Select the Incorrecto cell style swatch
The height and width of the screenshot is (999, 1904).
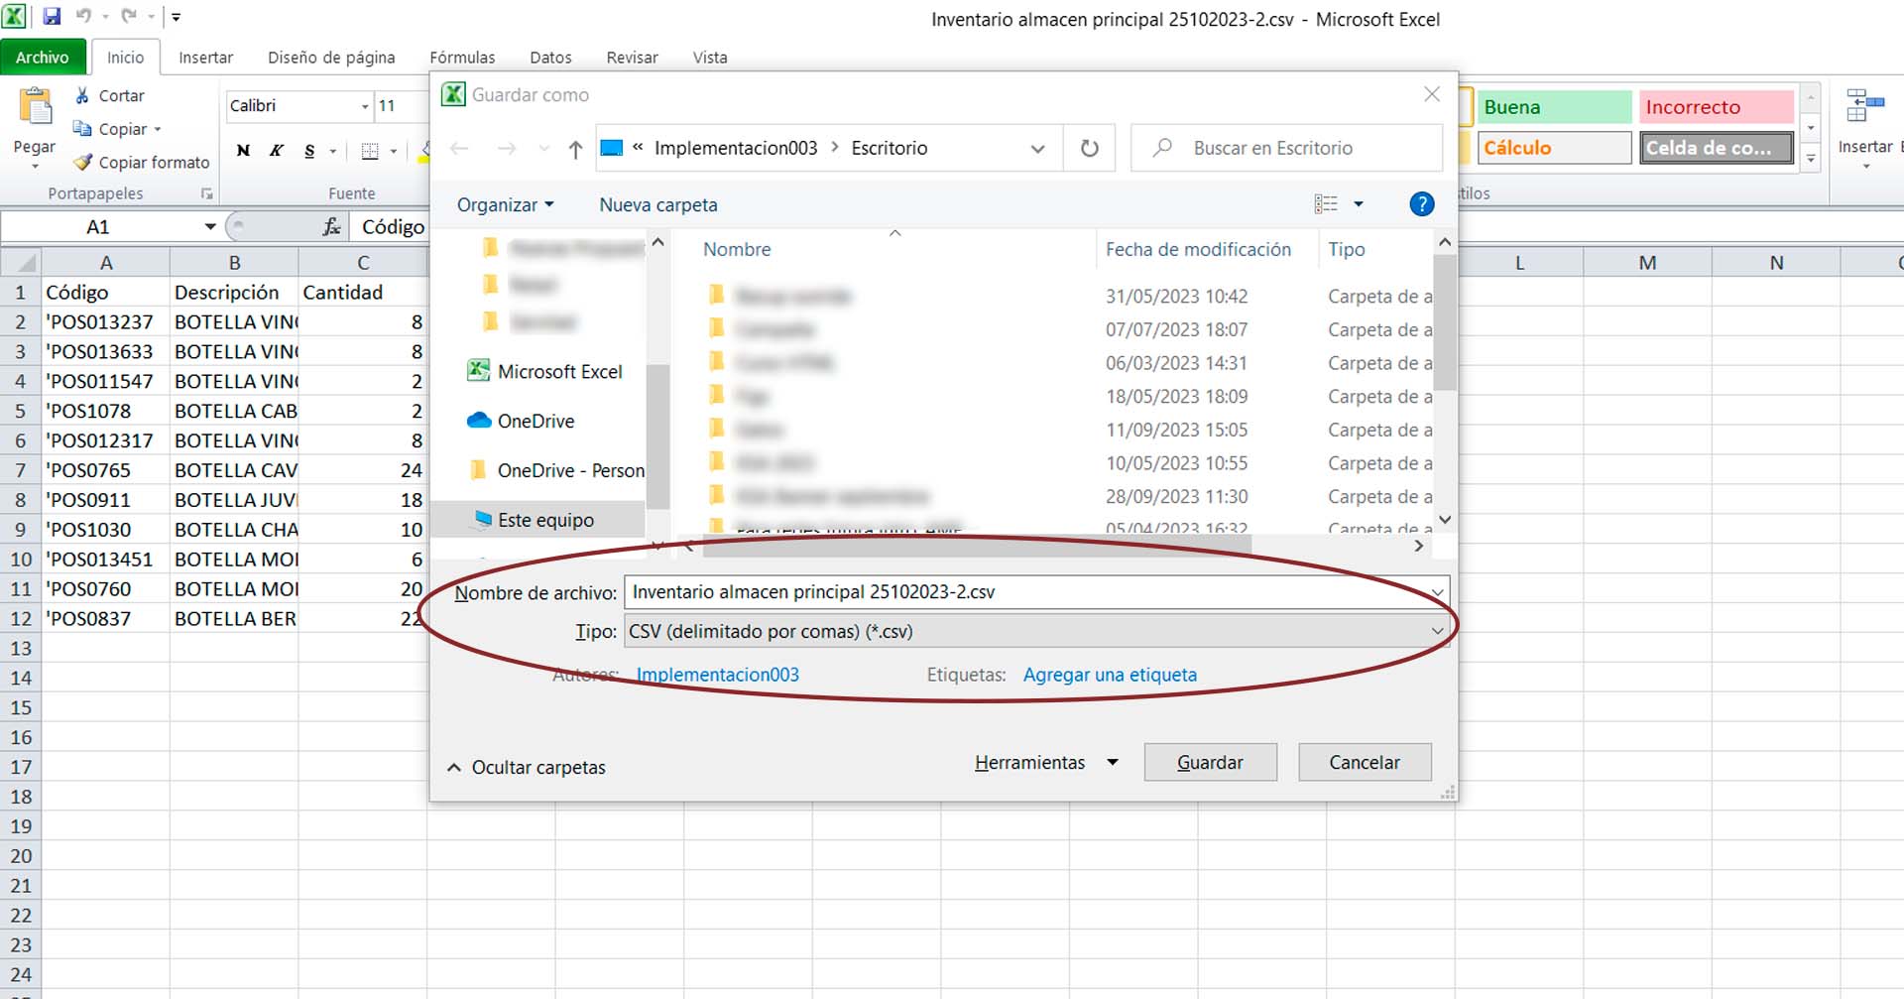(x=1716, y=107)
